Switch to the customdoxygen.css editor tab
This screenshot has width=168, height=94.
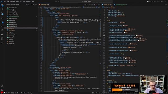pyautogui.click(x=120, y=5)
